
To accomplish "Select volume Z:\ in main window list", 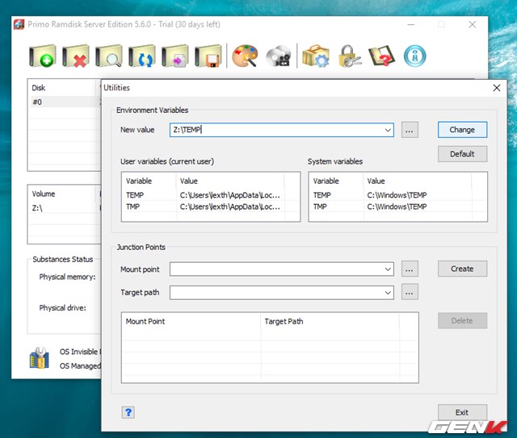I will click(65, 208).
